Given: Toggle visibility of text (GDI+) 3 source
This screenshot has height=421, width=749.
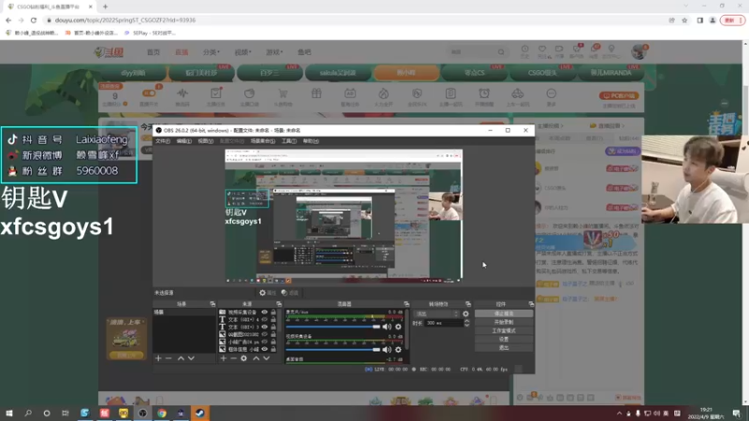Looking at the screenshot, I should tap(264, 327).
